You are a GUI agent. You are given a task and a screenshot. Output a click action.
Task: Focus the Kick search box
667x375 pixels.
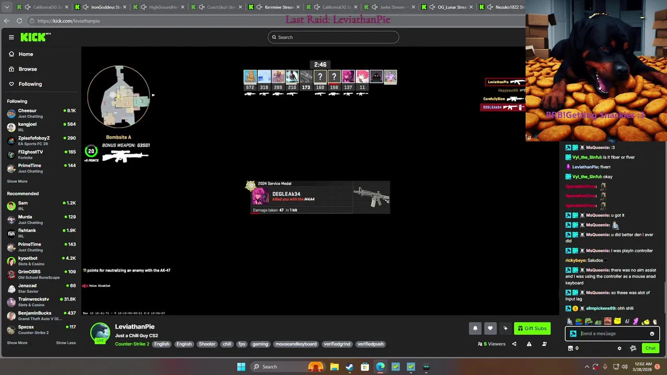333,37
